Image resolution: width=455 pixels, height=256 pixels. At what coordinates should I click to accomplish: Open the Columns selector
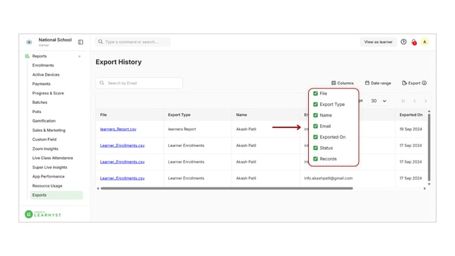pos(343,83)
